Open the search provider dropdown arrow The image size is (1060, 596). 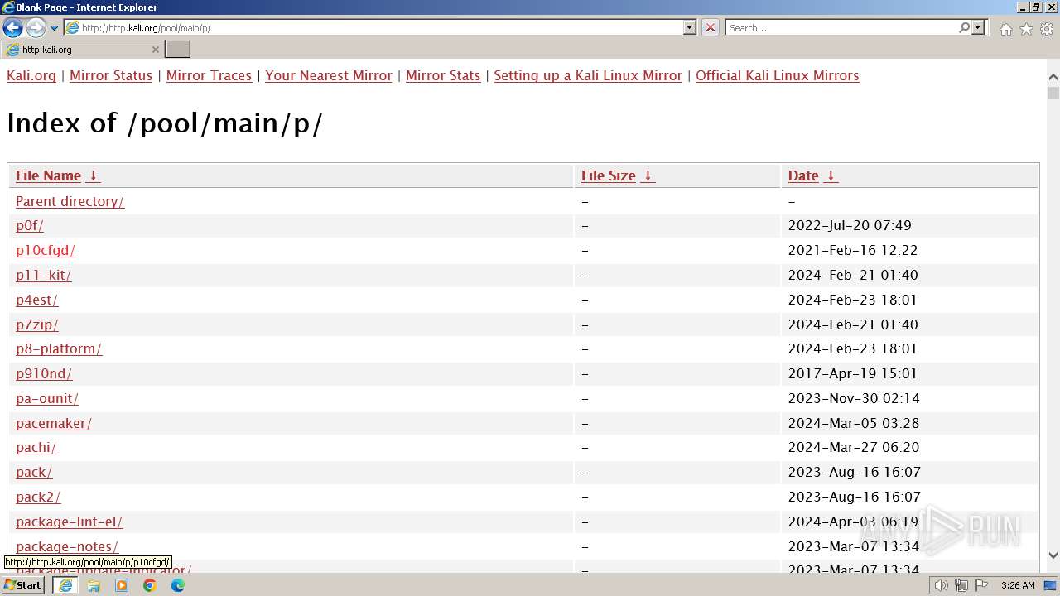coord(978,27)
